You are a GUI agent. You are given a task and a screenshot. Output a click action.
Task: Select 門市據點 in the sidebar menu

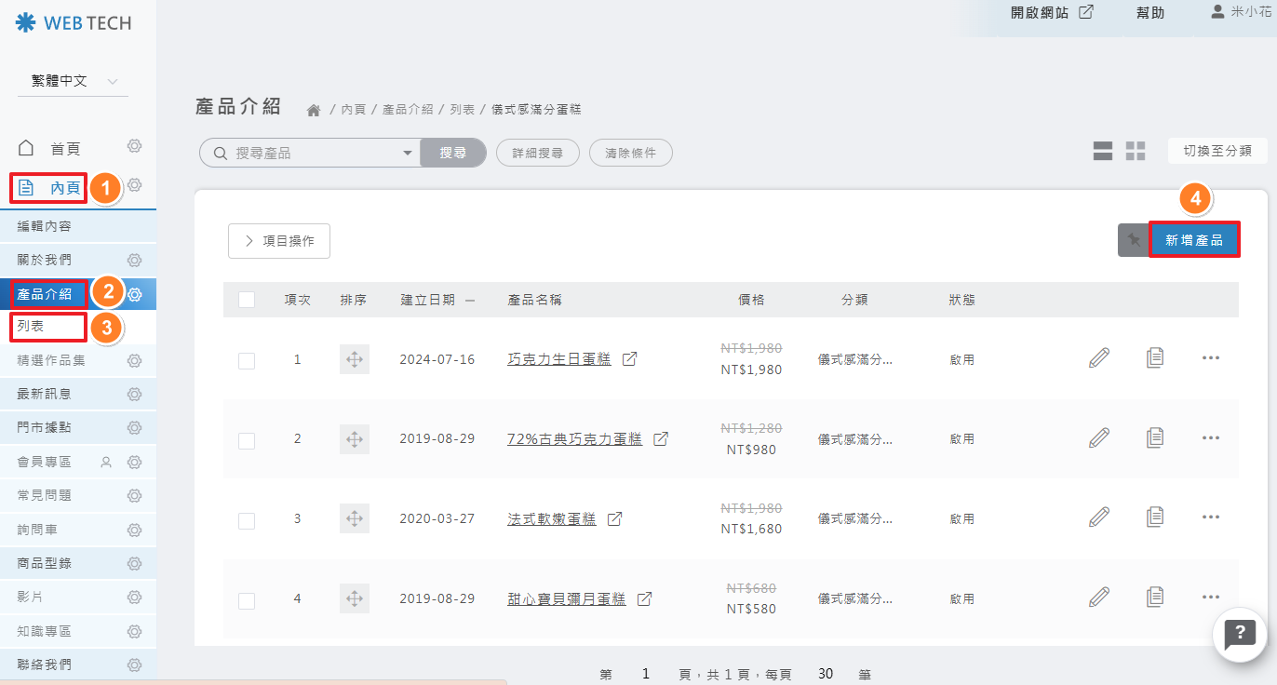point(44,427)
